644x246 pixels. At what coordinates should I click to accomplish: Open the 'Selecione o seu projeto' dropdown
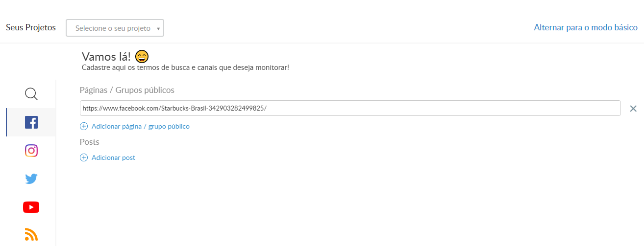(x=113, y=28)
